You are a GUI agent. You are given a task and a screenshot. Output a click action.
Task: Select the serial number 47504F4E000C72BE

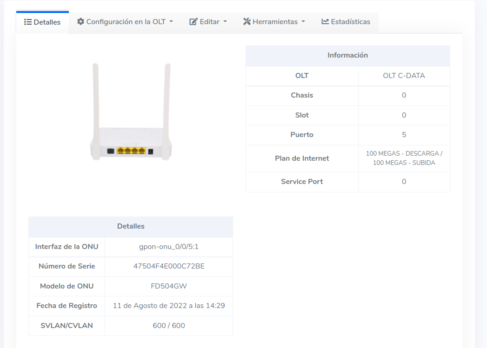[169, 266]
